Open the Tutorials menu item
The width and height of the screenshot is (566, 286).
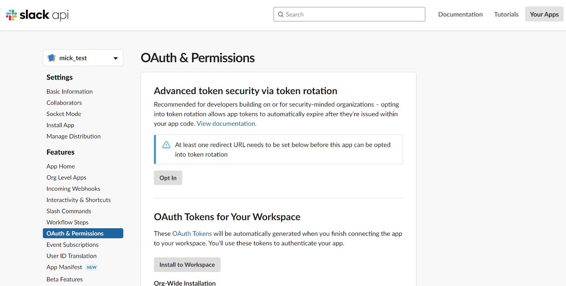(x=506, y=14)
